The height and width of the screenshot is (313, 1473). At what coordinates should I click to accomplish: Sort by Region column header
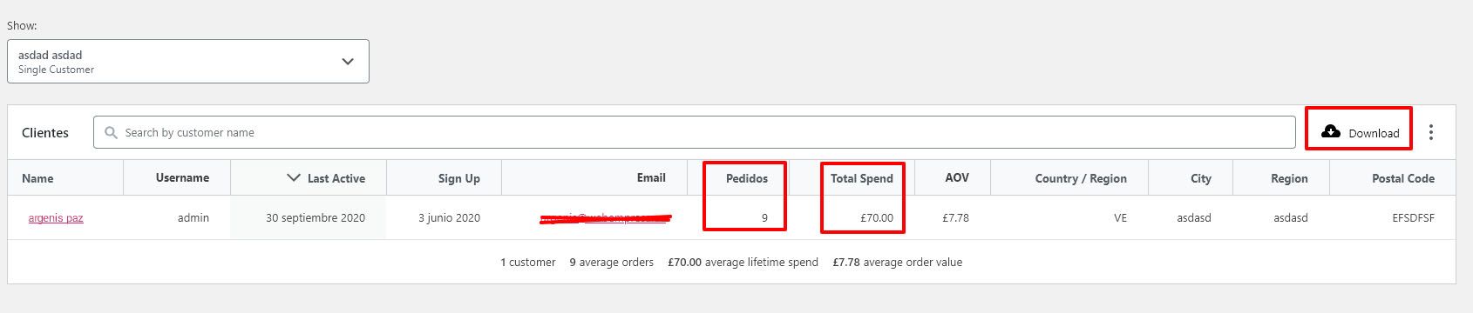(x=1289, y=178)
